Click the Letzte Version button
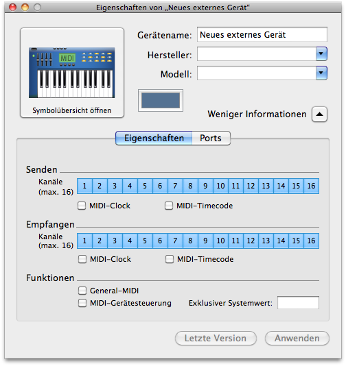346x366 pixels. (x=216, y=338)
